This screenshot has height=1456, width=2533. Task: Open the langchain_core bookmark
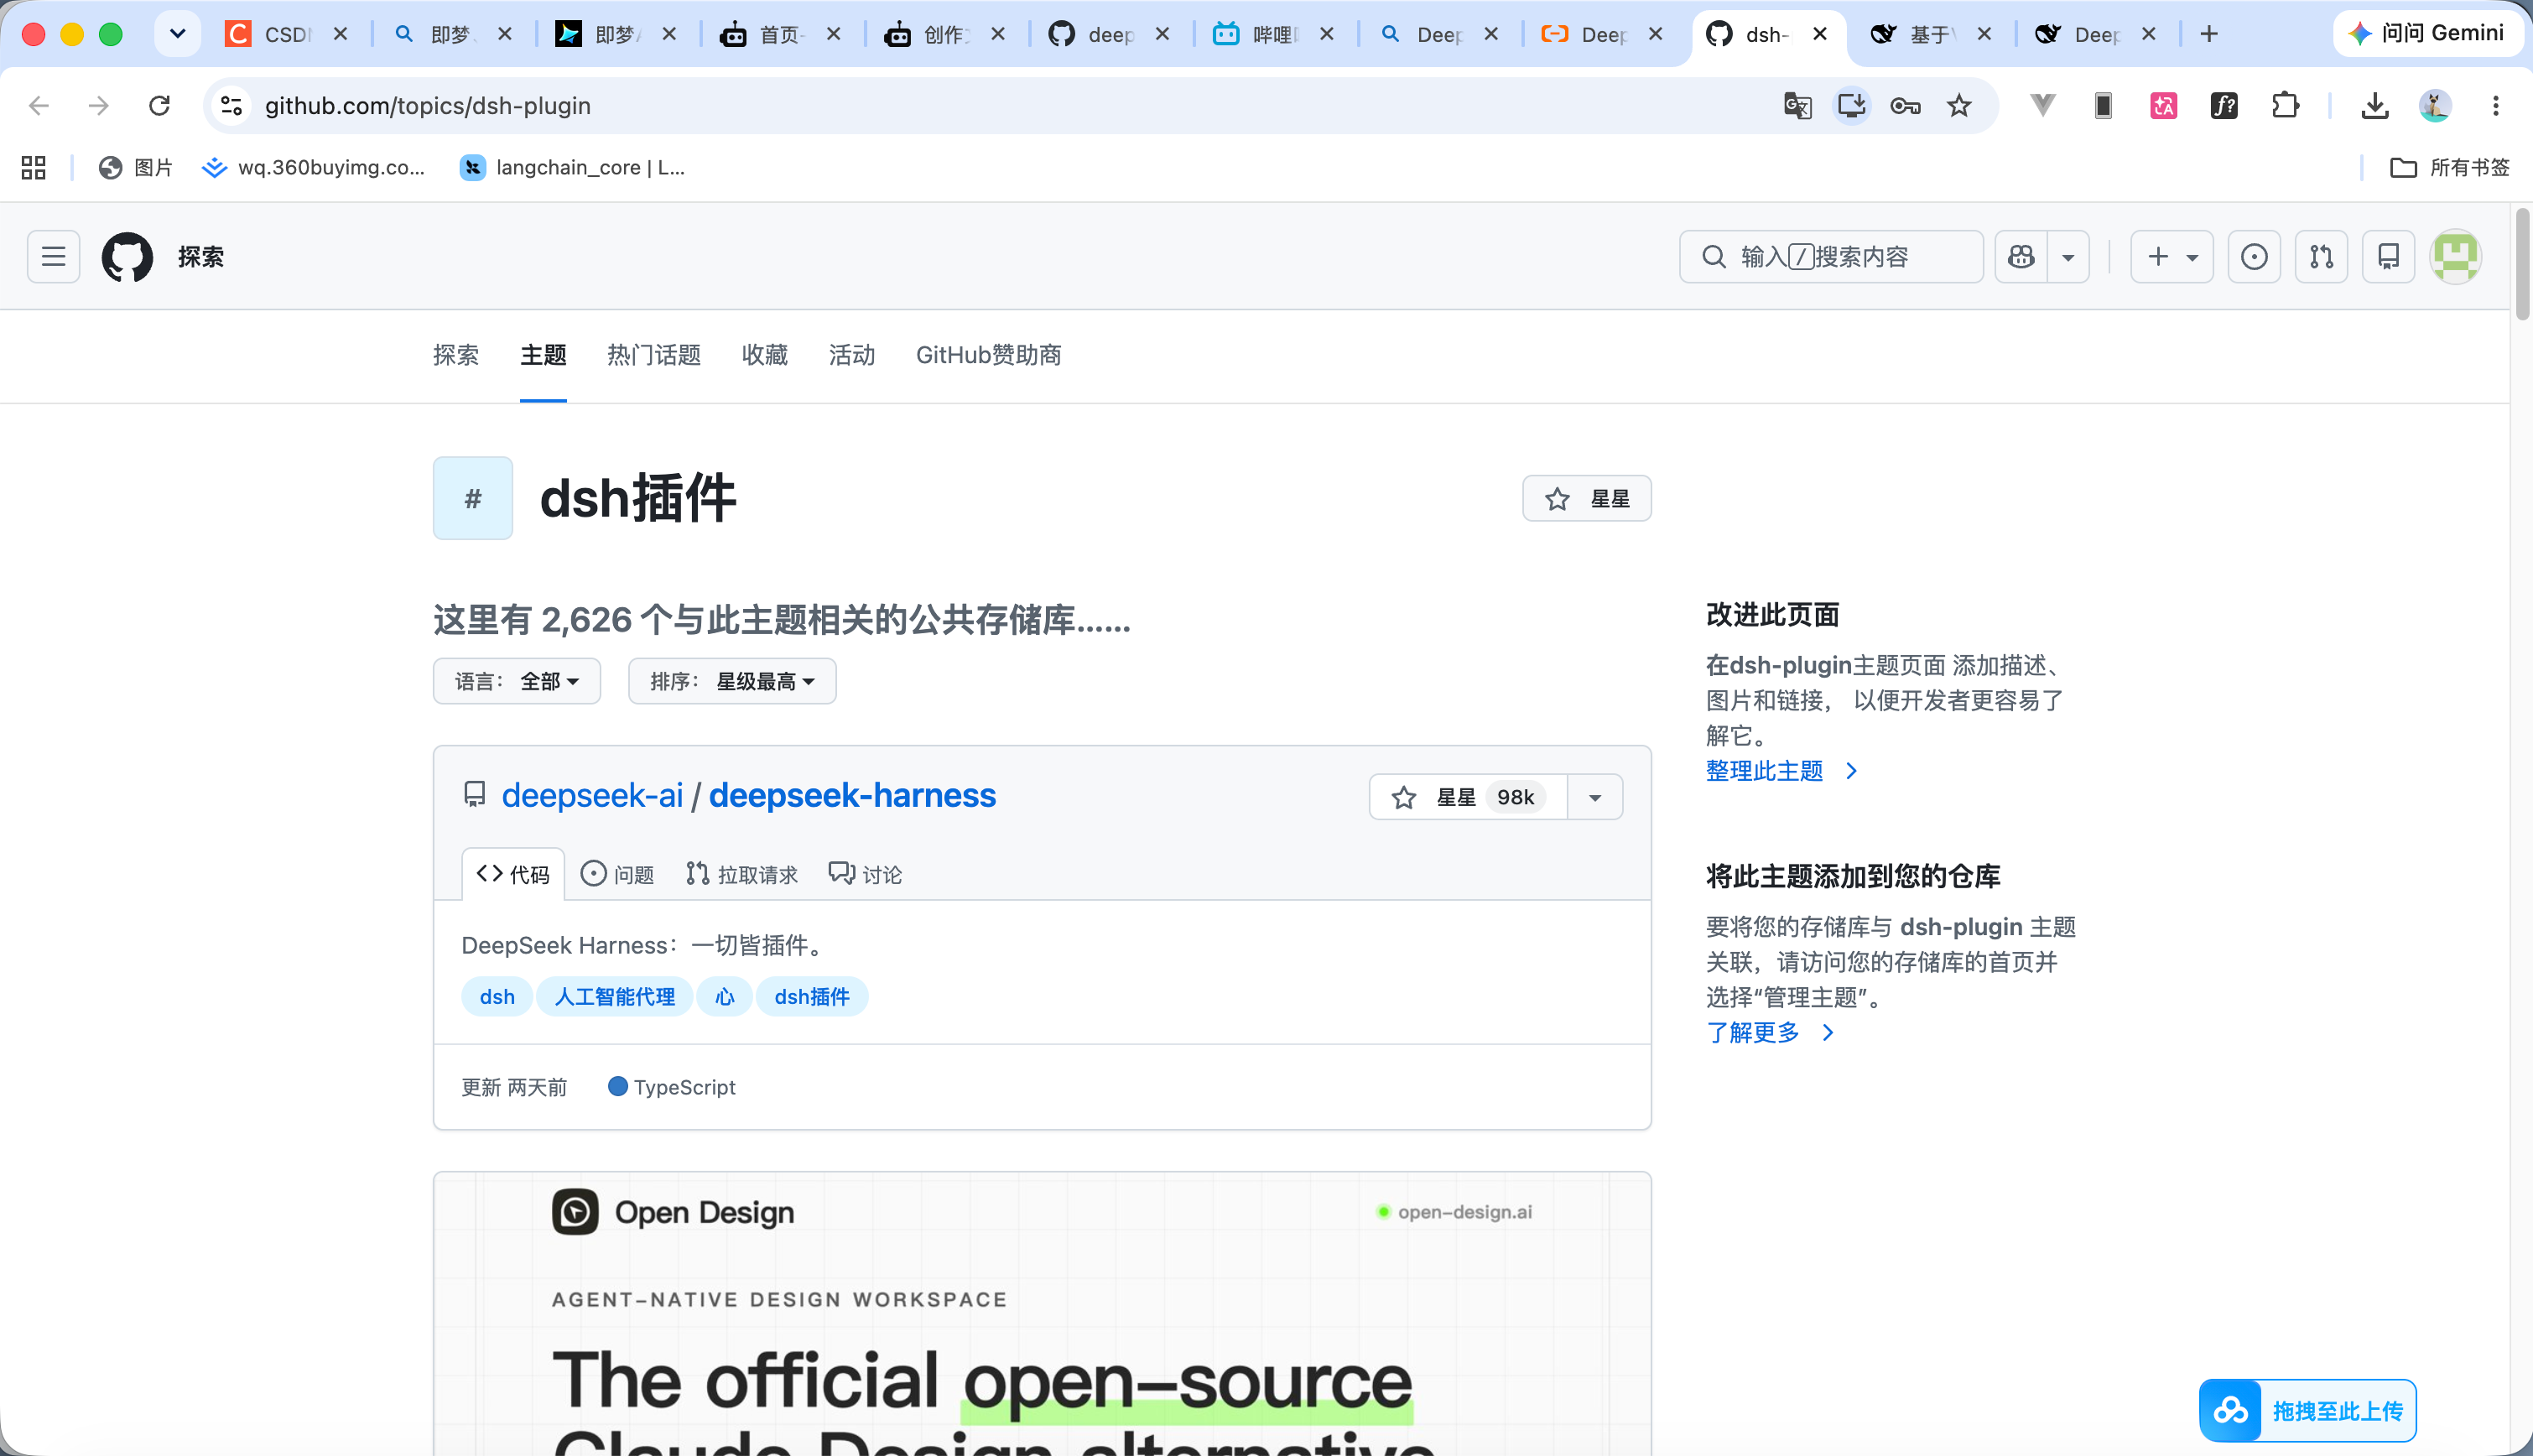(x=572, y=167)
